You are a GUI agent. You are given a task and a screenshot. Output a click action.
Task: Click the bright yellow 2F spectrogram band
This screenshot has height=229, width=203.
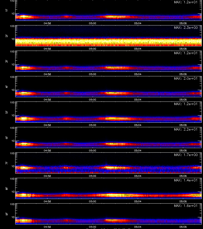[x=109, y=42]
